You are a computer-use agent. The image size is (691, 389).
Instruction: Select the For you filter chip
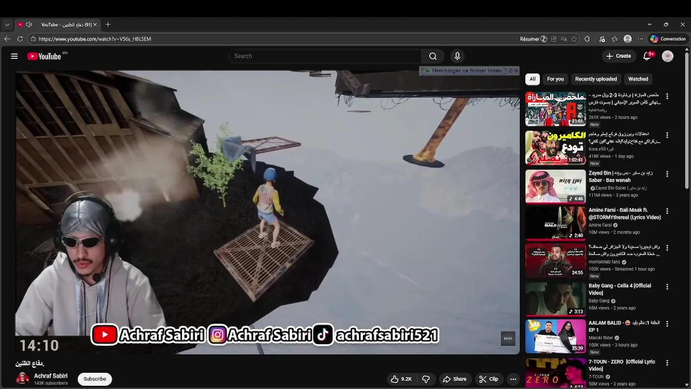pyautogui.click(x=555, y=79)
